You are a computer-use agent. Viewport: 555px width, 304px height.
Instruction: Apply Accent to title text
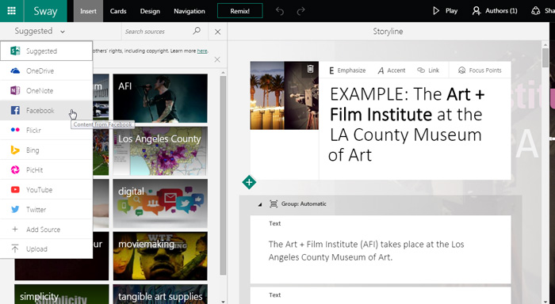392,70
